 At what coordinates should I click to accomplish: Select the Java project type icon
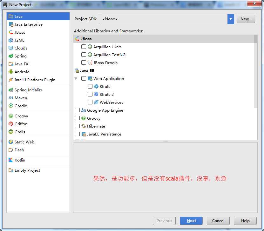point(11,16)
